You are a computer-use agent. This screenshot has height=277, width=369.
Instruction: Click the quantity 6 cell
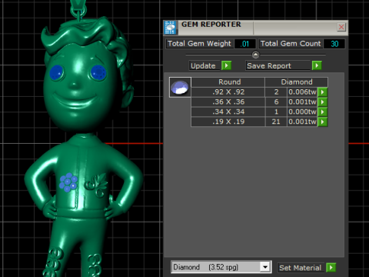tap(276, 102)
